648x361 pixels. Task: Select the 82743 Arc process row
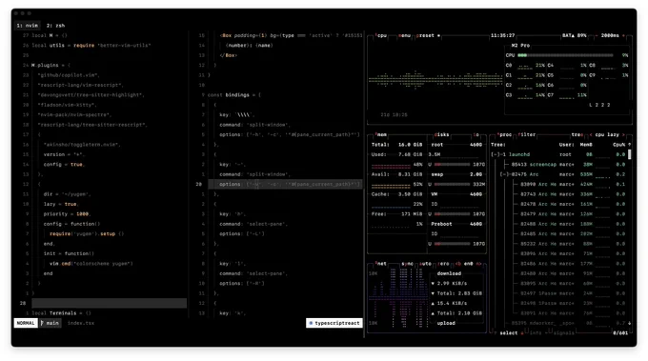click(x=558, y=194)
